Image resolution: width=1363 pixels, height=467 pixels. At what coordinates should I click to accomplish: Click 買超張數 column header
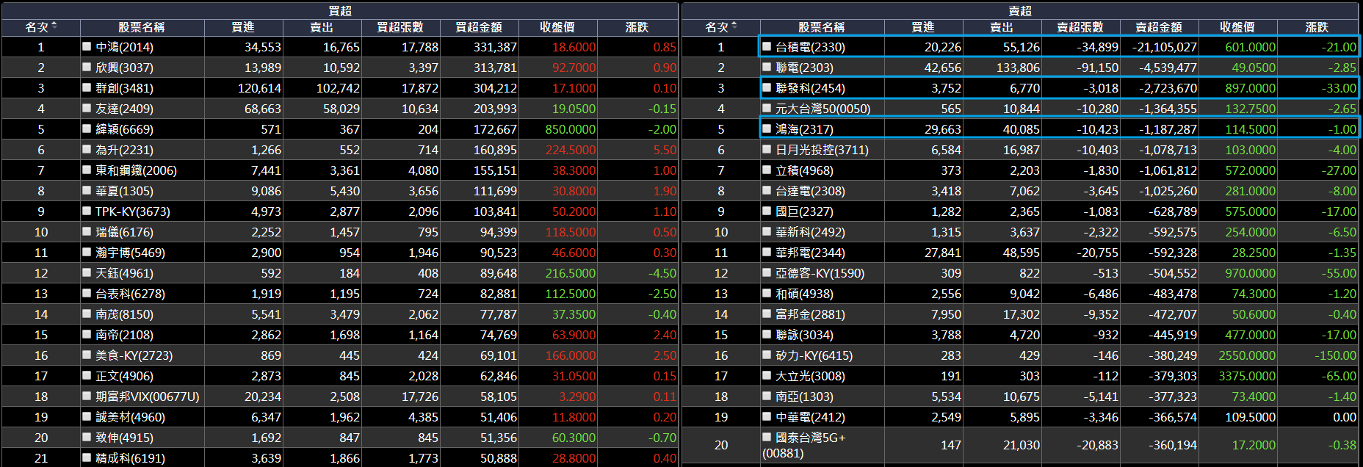400,27
